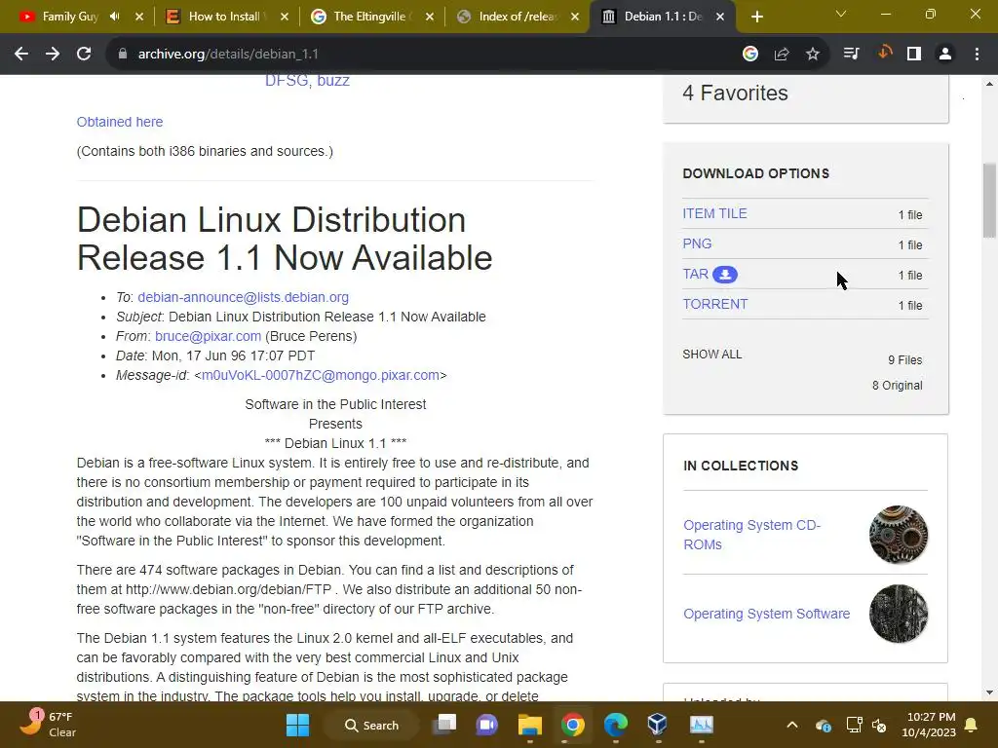Click the 9 Files count
The image size is (998, 748).
point(904,360)
